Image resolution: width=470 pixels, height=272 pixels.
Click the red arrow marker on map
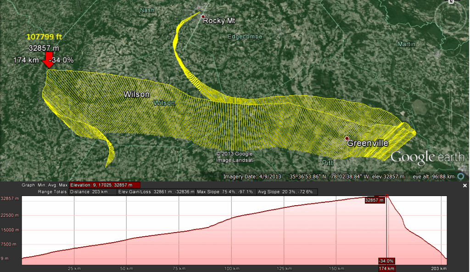tap(48, 60)
